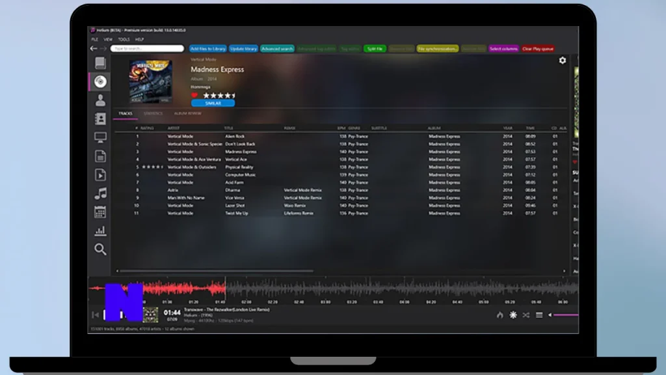
Task: Select the monitor screen icon in sidebar
Action: point(100,137)
